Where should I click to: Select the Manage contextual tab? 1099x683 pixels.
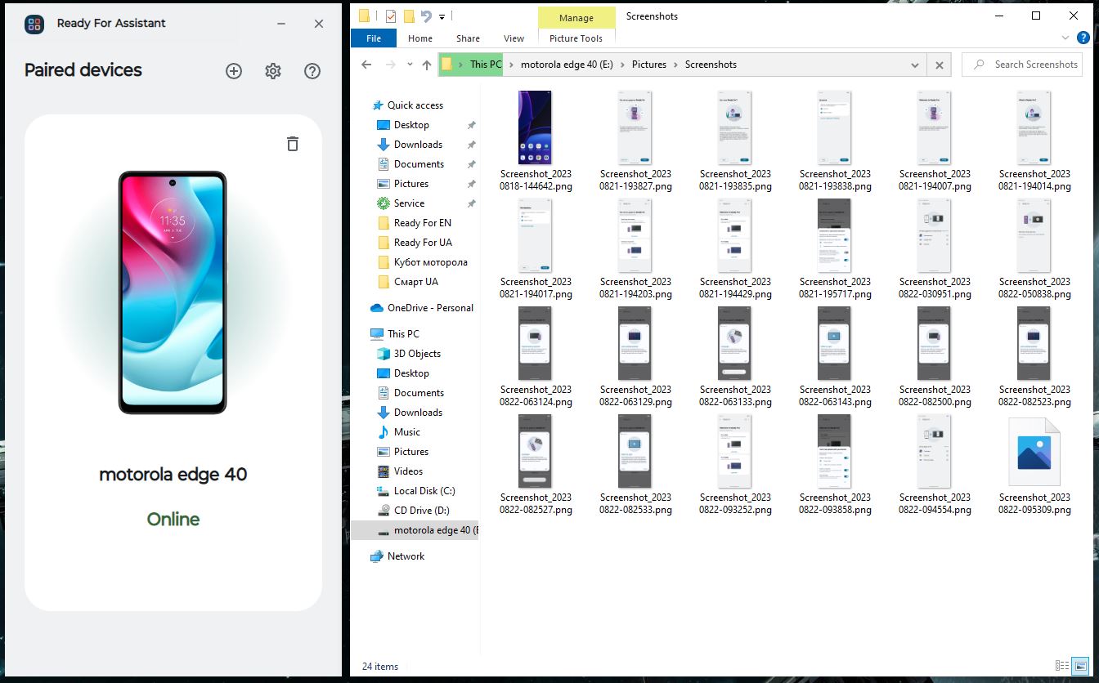(576, 18)
